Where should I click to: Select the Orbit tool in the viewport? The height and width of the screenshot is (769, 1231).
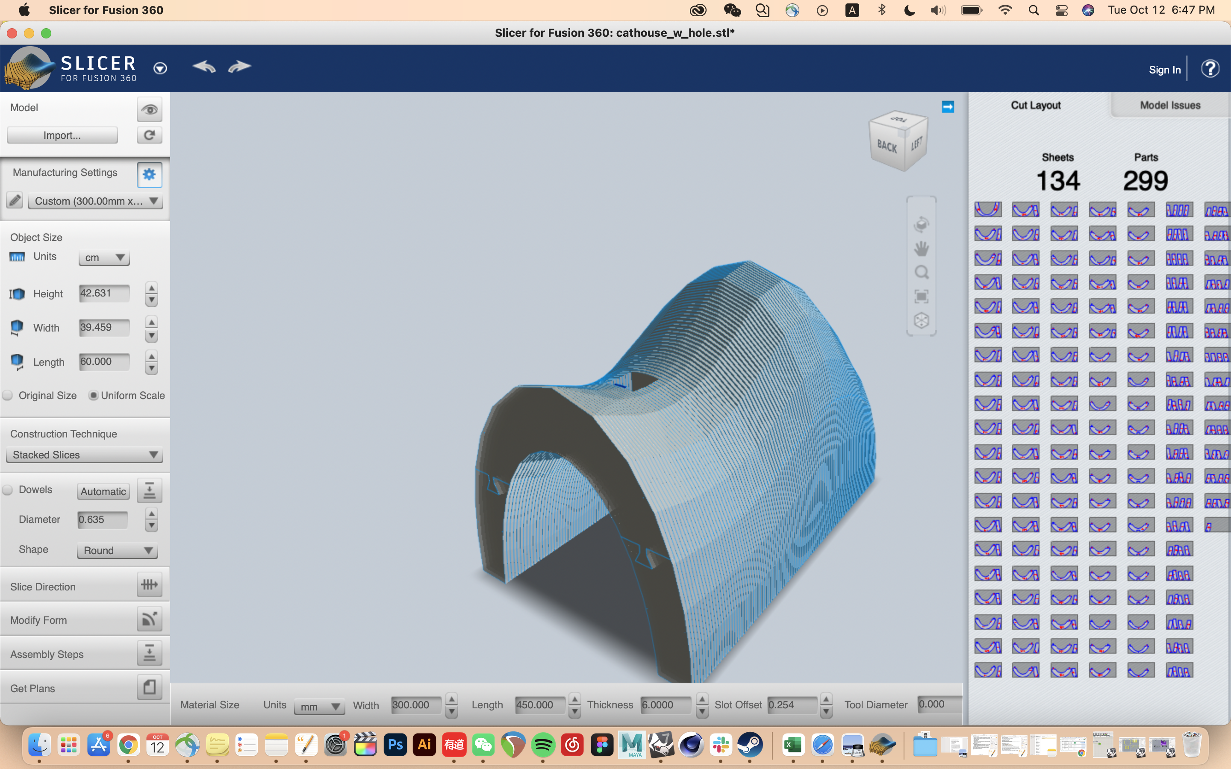[x=922, y=224]
